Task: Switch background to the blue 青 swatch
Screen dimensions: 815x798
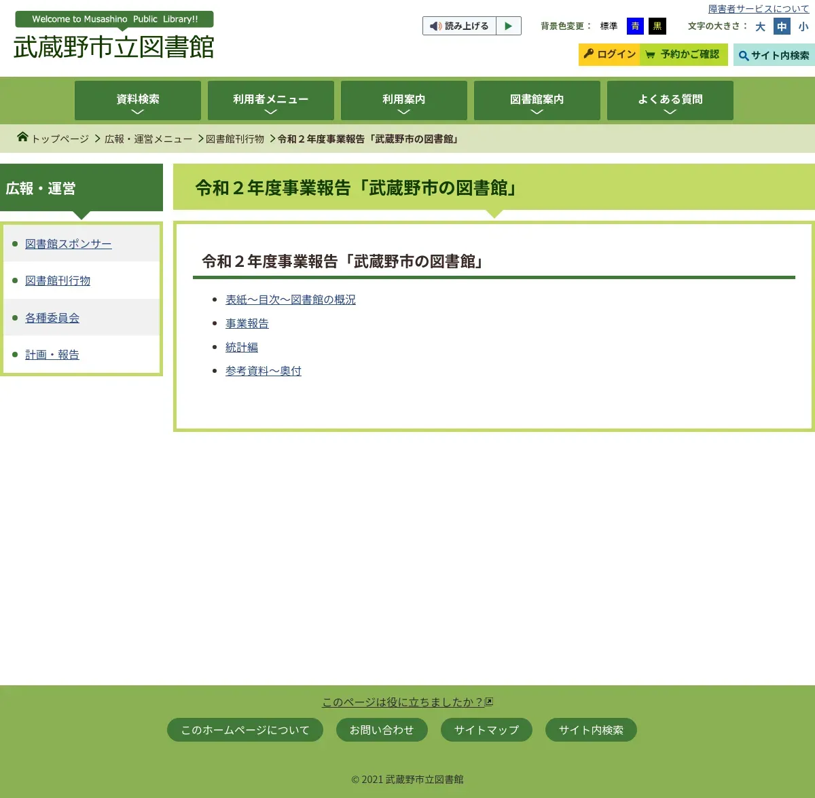Action: point(635,26)
